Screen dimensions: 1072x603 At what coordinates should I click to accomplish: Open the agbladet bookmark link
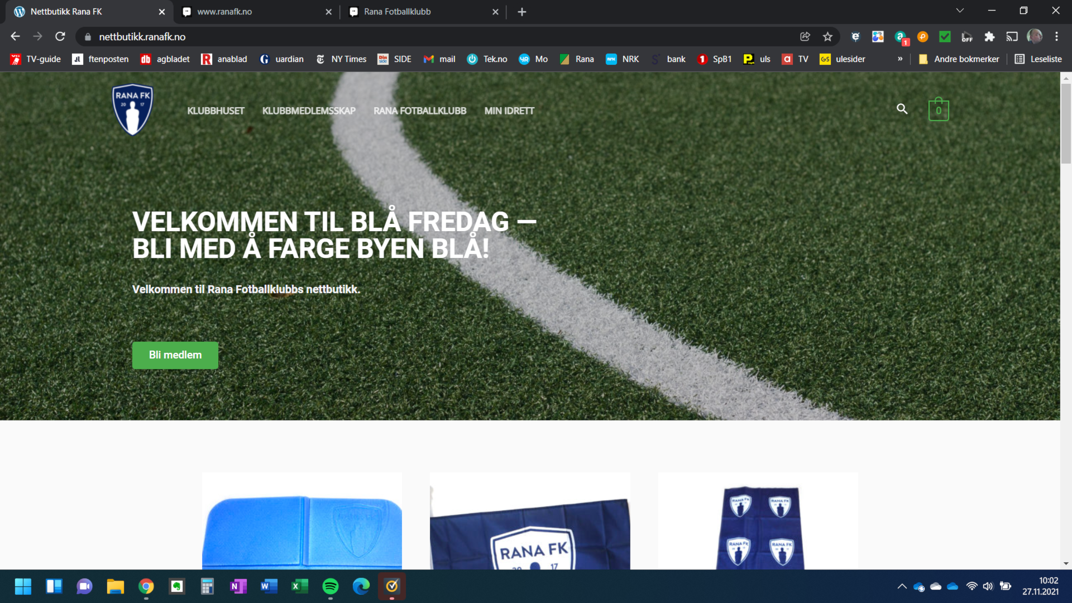click(x=165, y=59)
